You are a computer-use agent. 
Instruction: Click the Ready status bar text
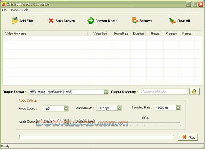5,146
